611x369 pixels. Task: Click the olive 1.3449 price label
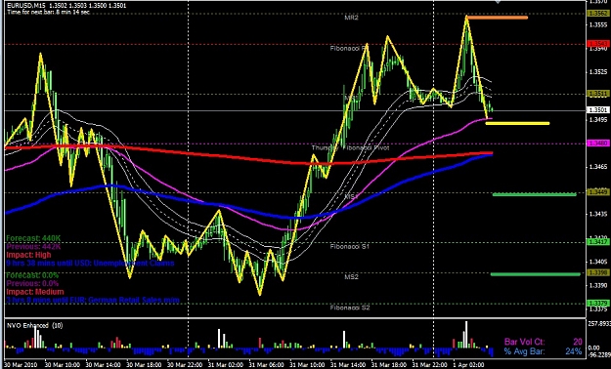pyautogui.click(x=597, y=192)
